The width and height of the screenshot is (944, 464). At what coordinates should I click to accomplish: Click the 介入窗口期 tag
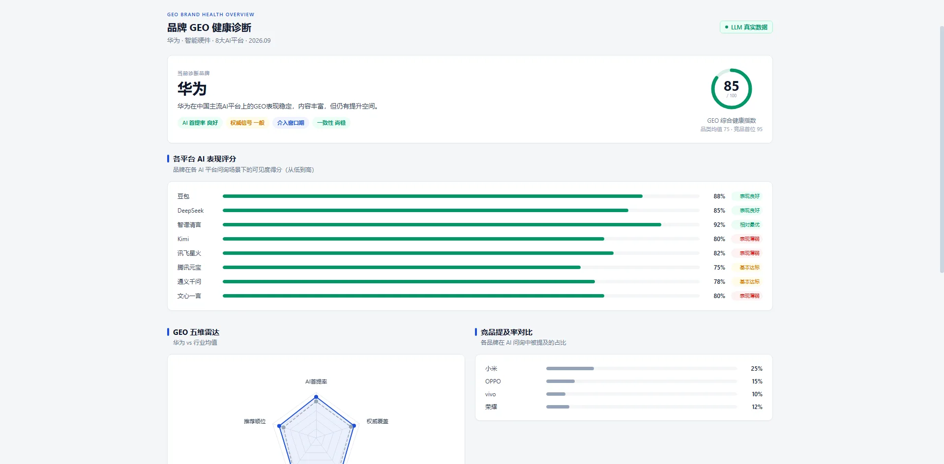tap(291, 123)
